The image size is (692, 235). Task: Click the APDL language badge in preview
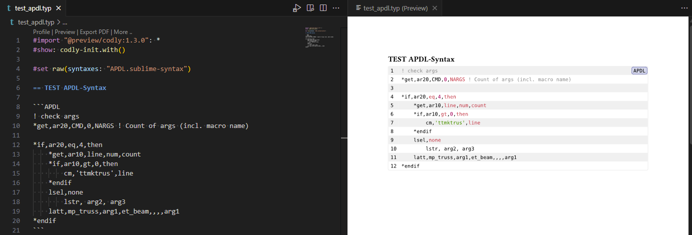[639, 70]
